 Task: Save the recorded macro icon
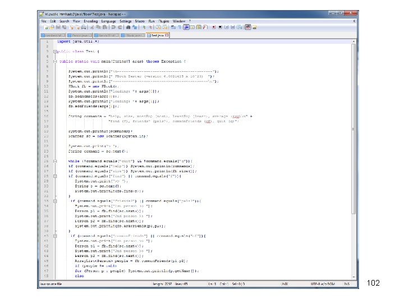tap(240, 27)
